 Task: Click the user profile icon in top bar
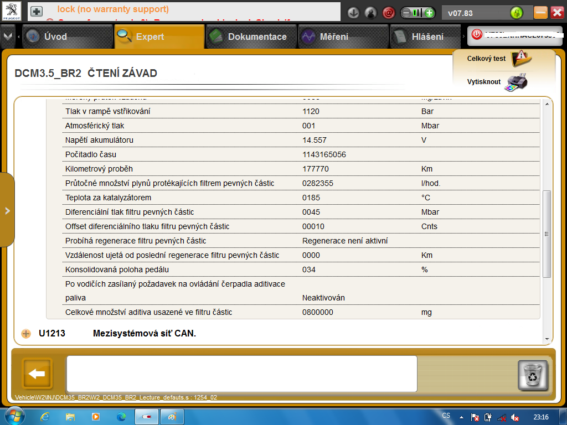[370, 13]
